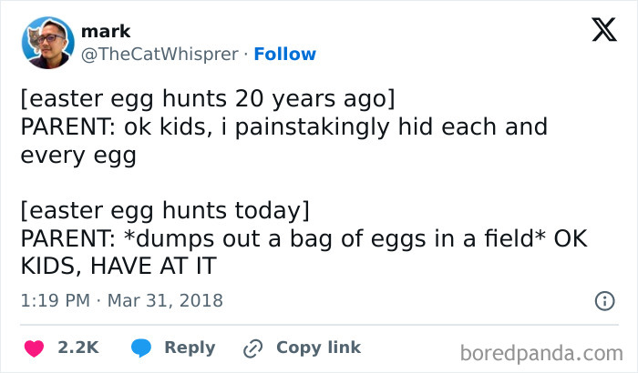Click the "[easter egg hunts today]" line
This screenshot has width=638, height=373.
point(165,211)
